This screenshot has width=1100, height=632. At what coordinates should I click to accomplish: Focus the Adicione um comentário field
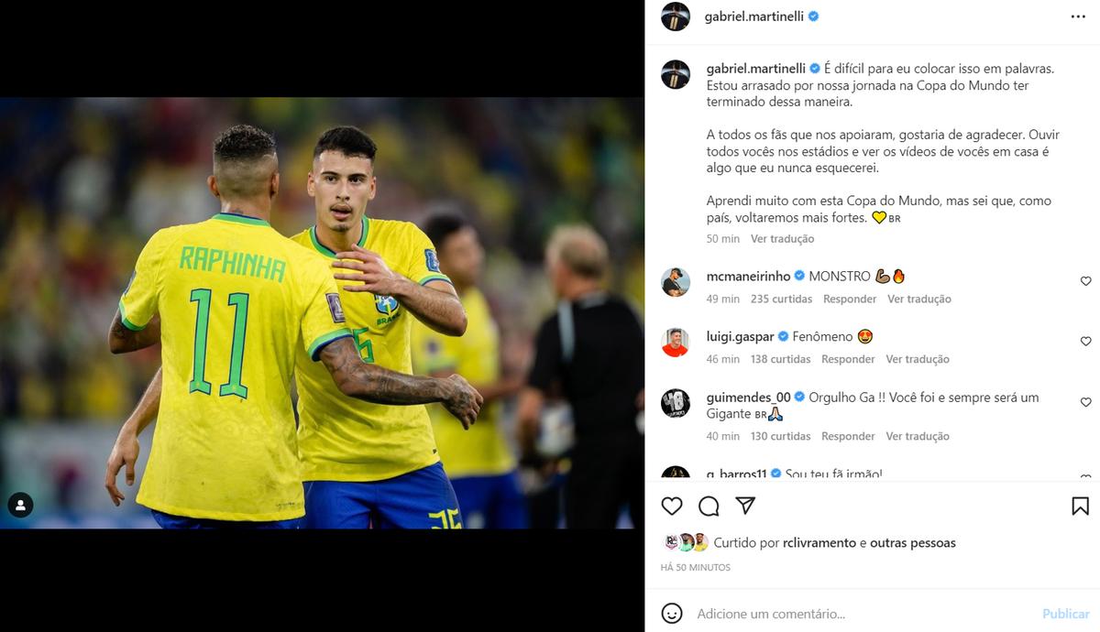tap(862, 614)
